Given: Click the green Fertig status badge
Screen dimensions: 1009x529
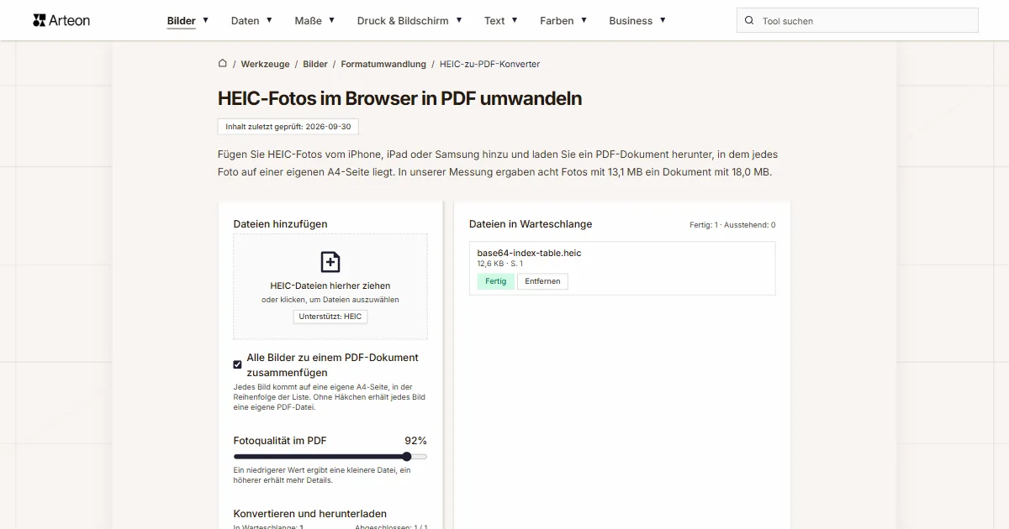Looking at the screenshot, I should 495,281.
